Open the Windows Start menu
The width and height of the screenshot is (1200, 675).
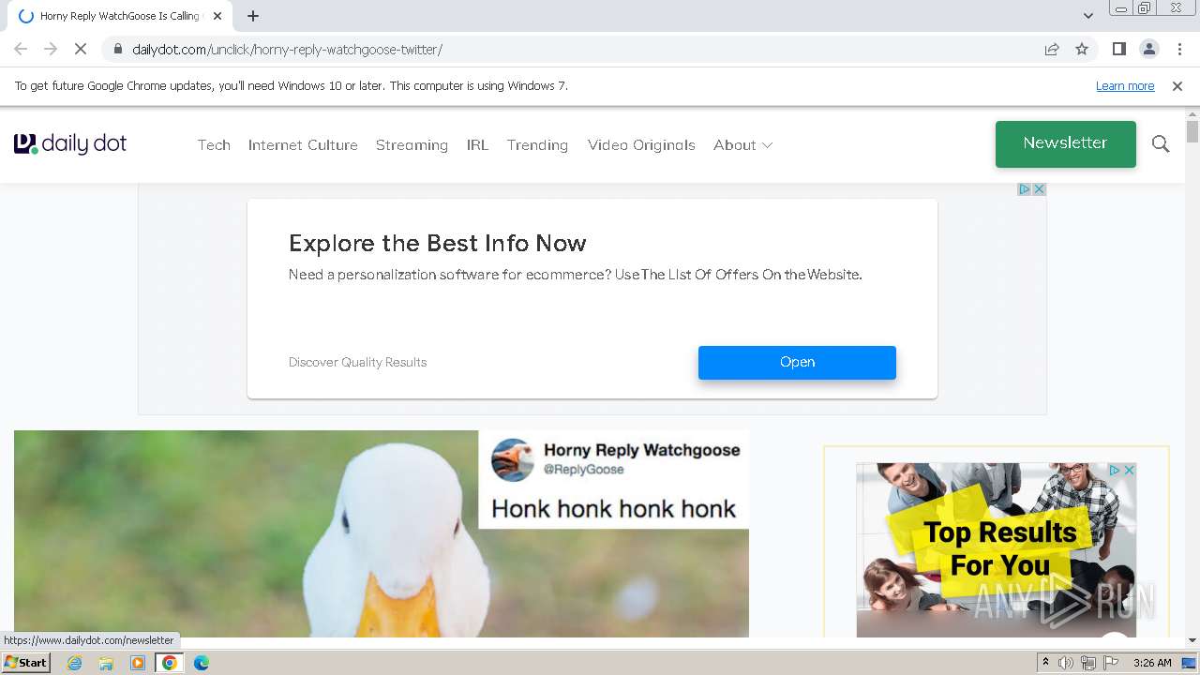click(26, 663)
